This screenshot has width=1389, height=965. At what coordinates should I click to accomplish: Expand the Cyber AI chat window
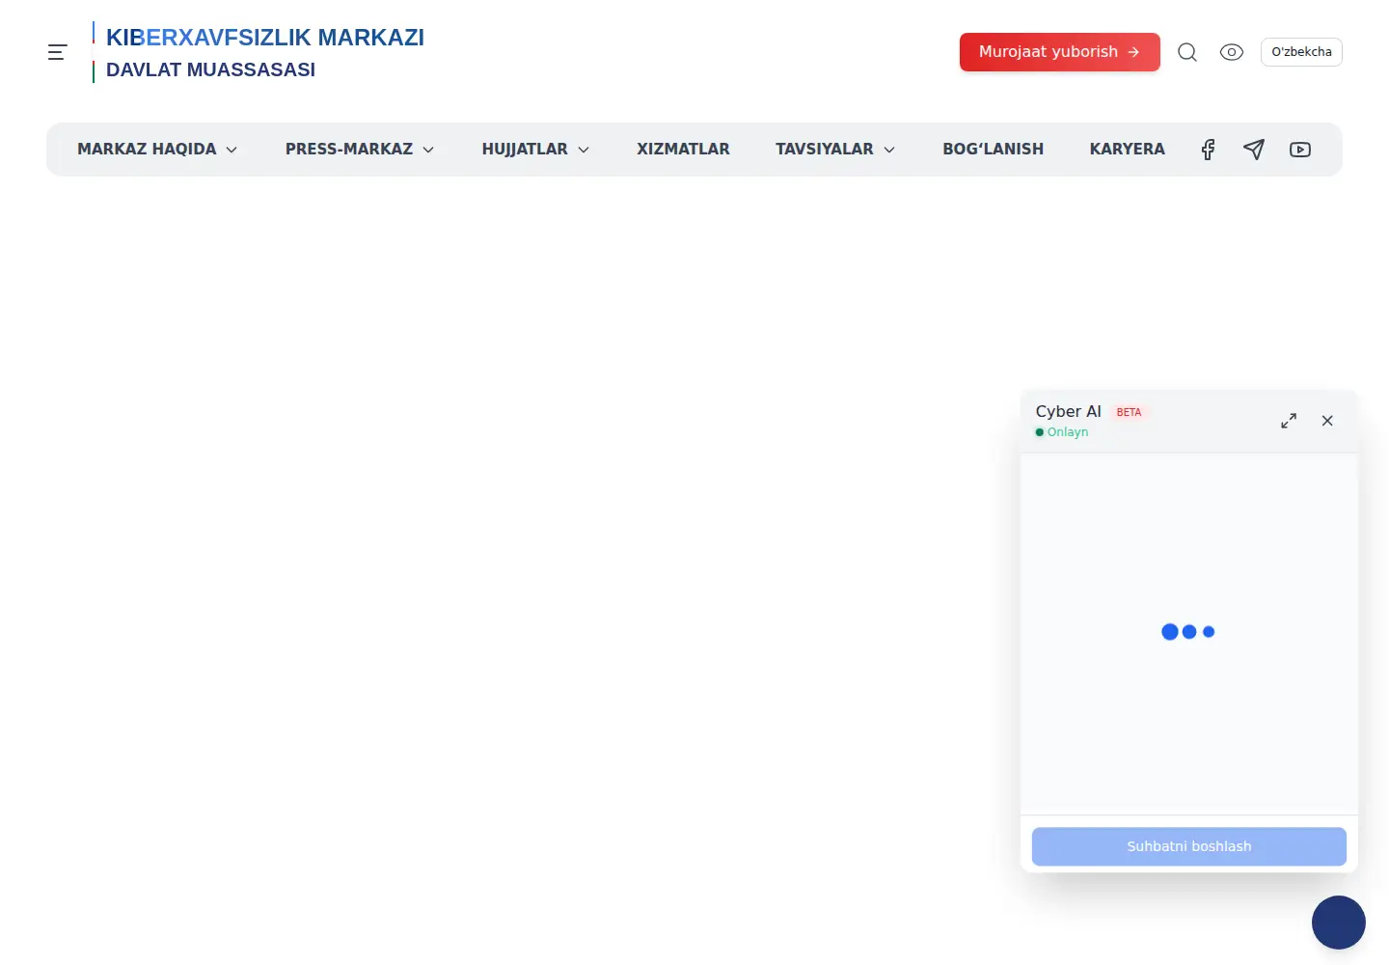[x=1289, y=421]
